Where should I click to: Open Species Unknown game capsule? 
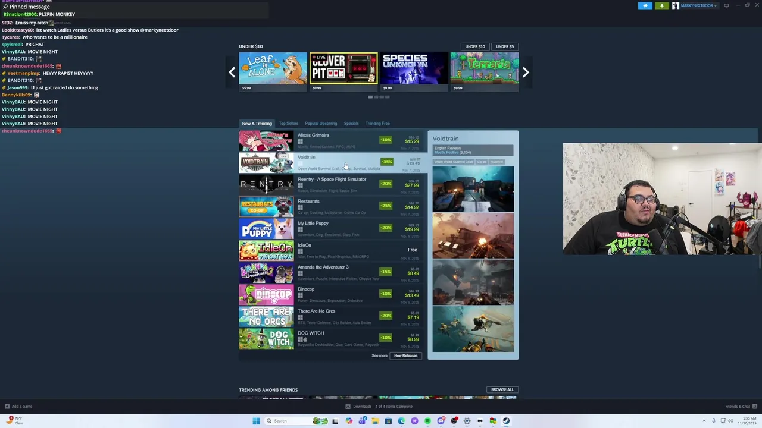414,72
